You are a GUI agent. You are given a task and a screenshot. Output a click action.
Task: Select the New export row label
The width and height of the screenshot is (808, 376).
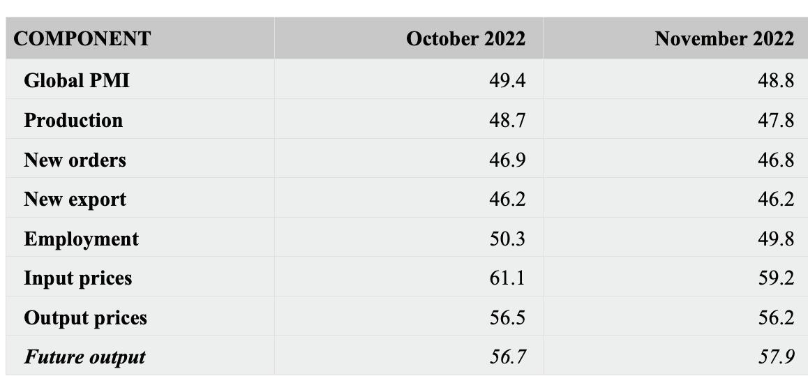pos(75,199)
